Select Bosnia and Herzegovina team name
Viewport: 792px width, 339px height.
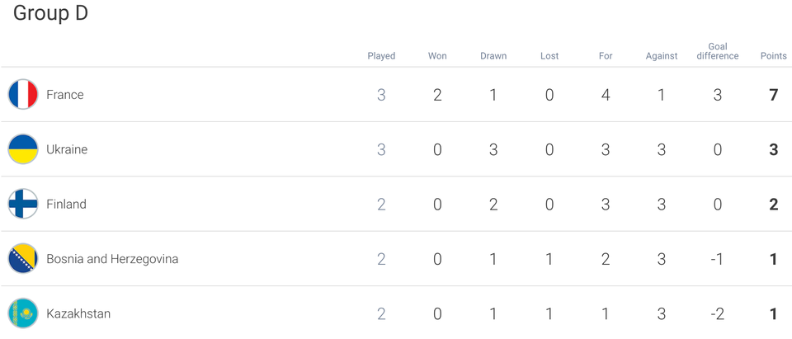tap(112, 259)
